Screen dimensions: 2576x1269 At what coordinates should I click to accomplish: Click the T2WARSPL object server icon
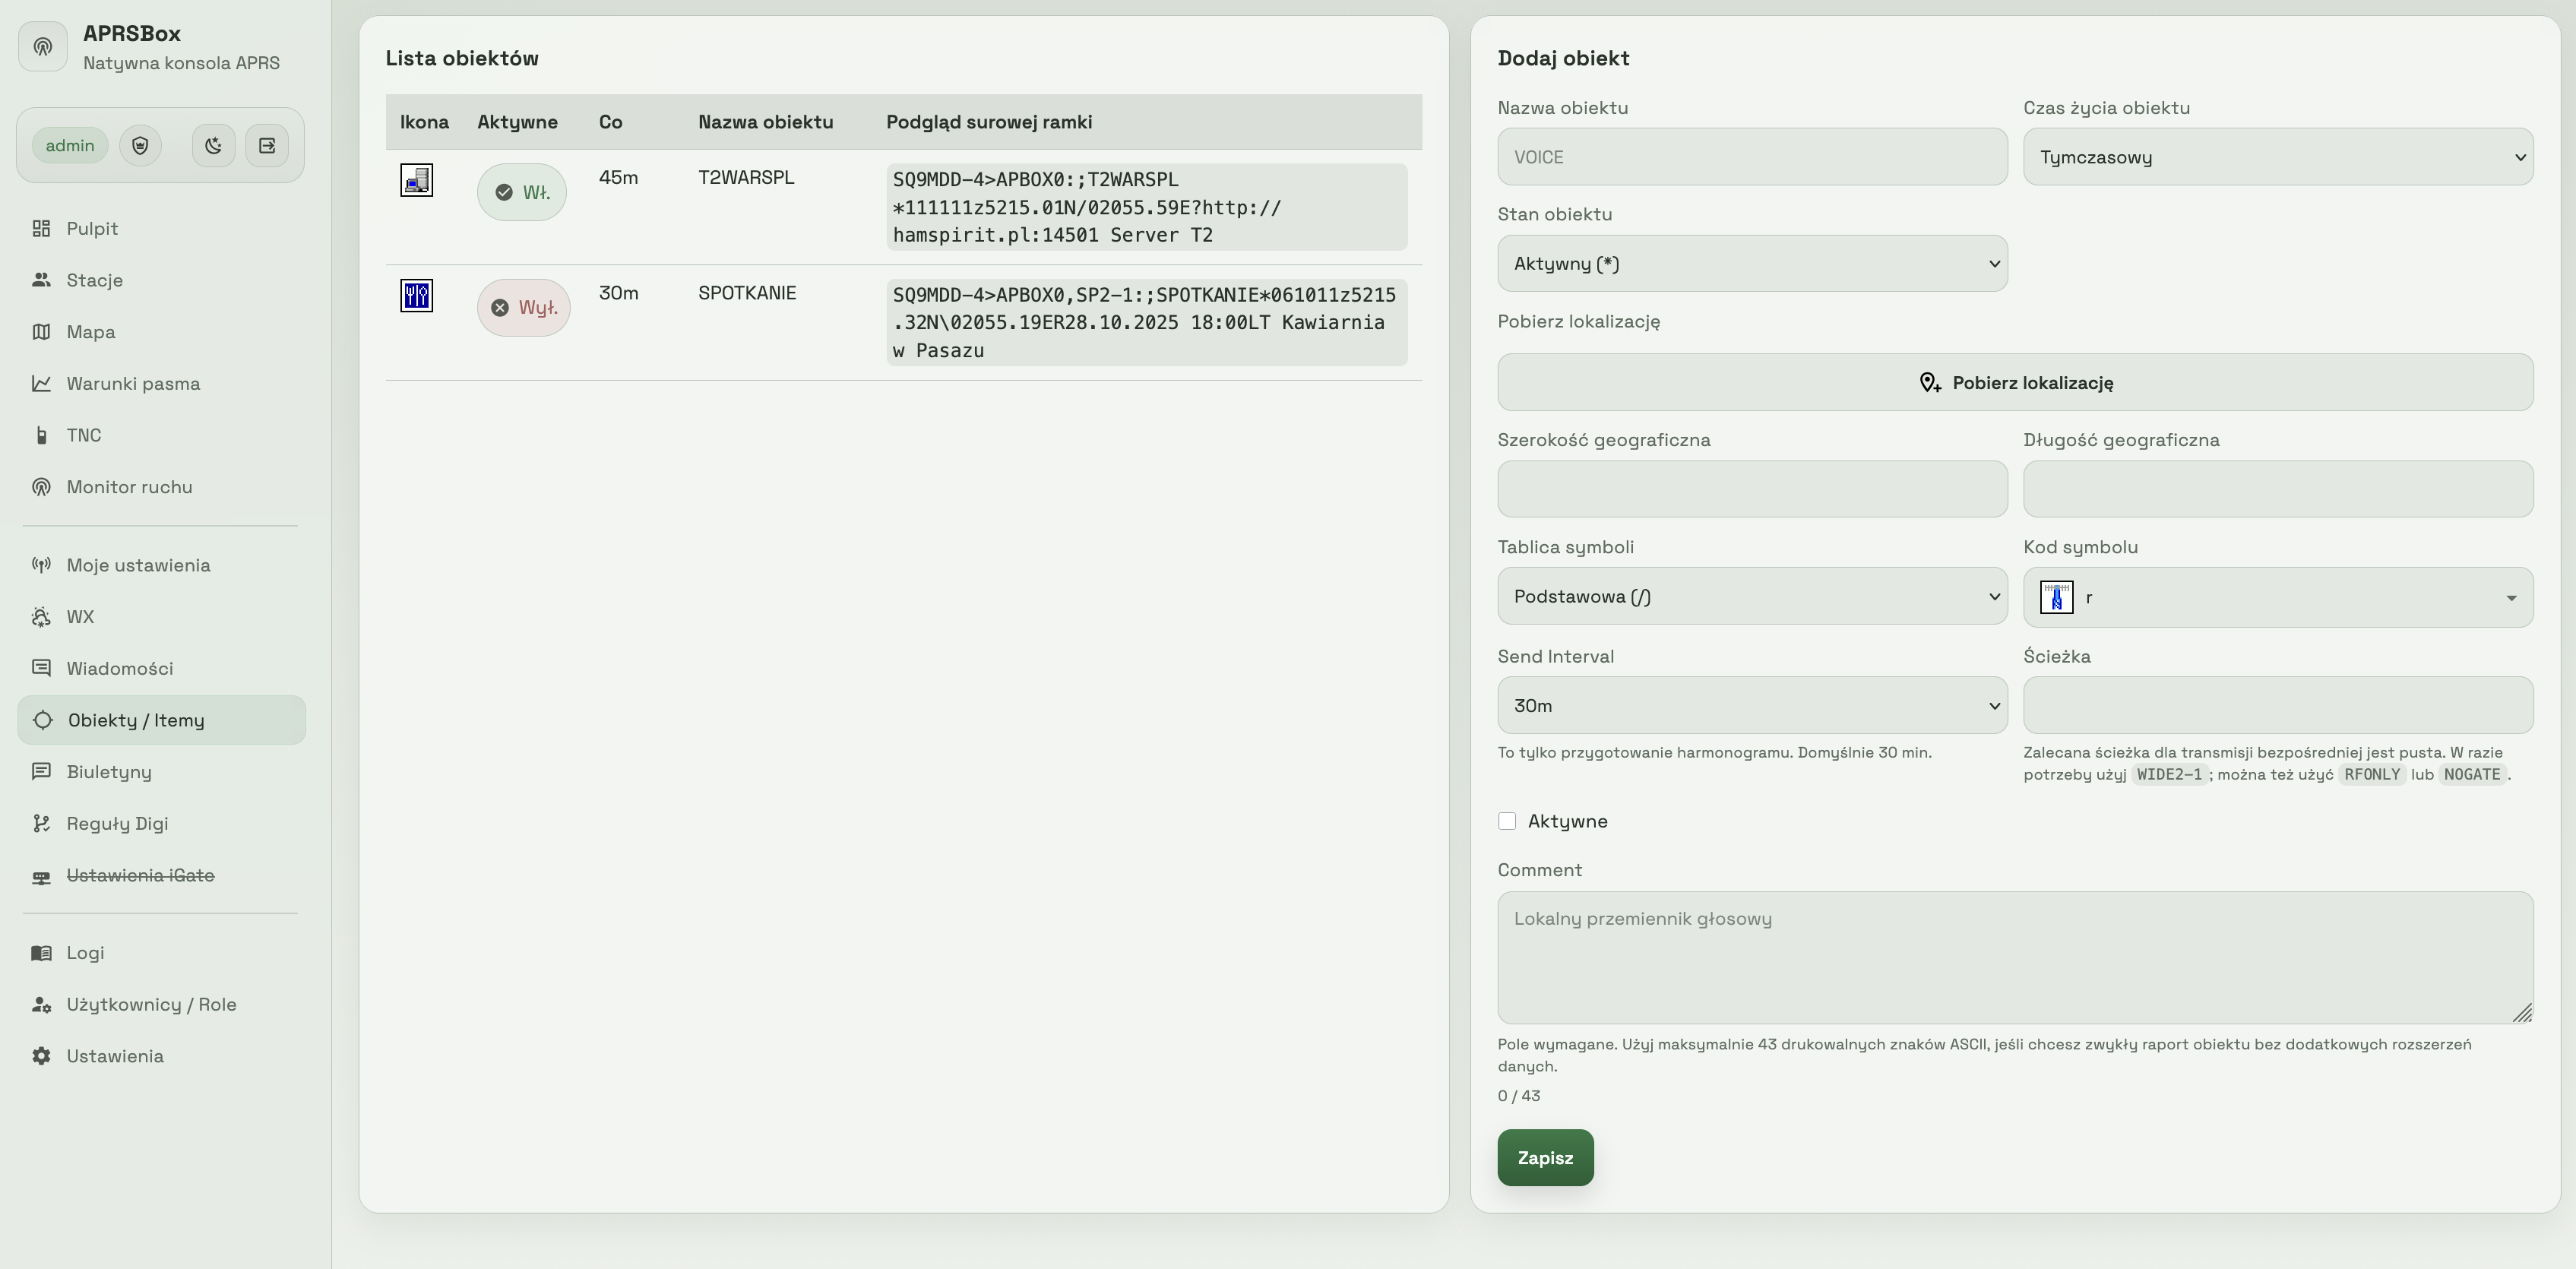417,180
